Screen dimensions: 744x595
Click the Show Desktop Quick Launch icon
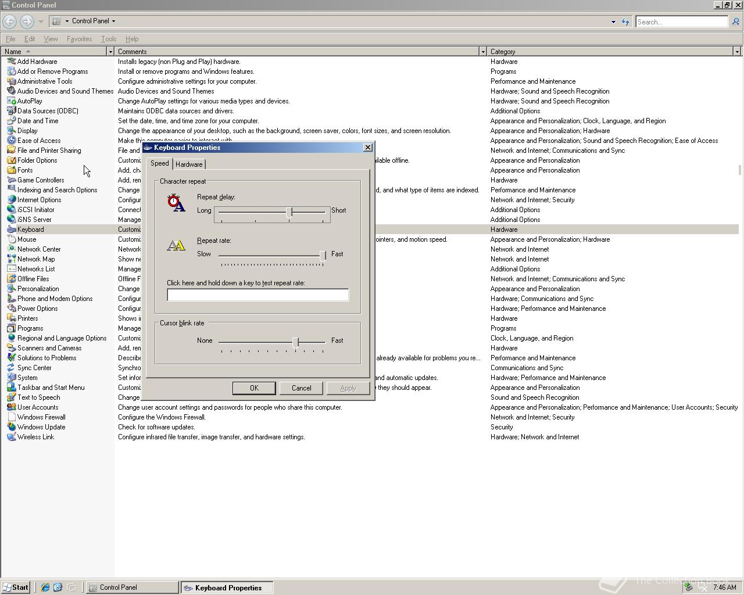point(71,587)
